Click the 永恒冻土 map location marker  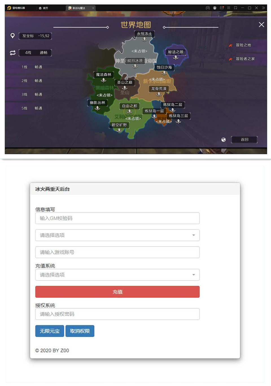[x=144, y=39]
